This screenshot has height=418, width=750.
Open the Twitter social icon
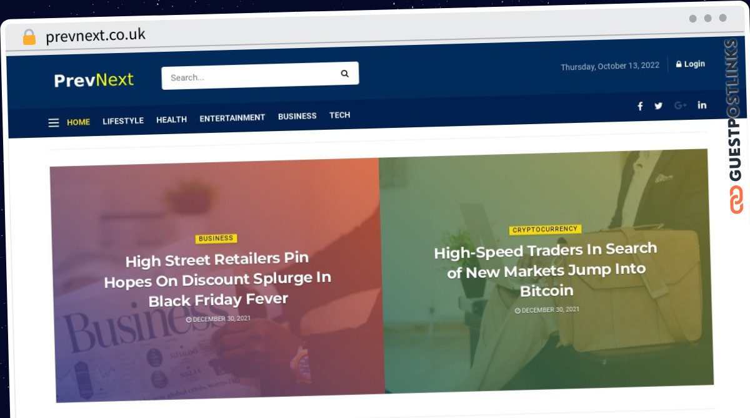pos(658,106)
